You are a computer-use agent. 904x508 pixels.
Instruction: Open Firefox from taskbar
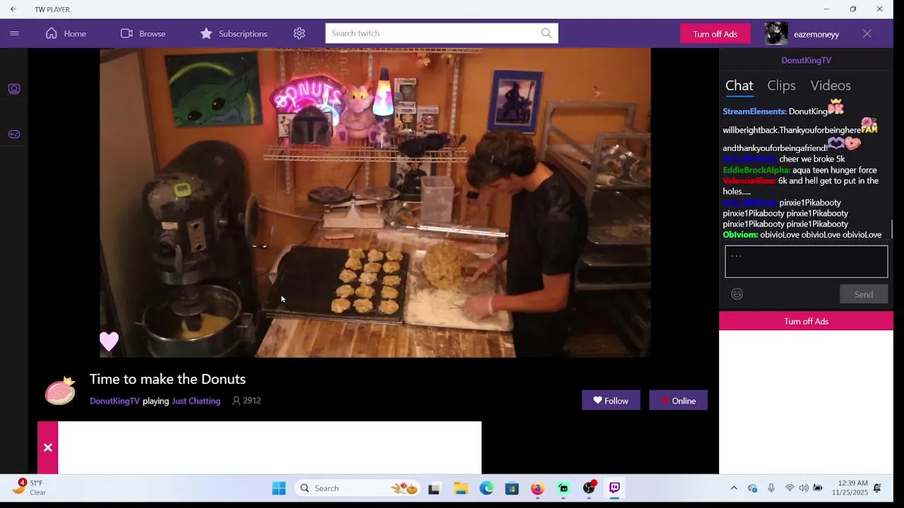[537, 488]
